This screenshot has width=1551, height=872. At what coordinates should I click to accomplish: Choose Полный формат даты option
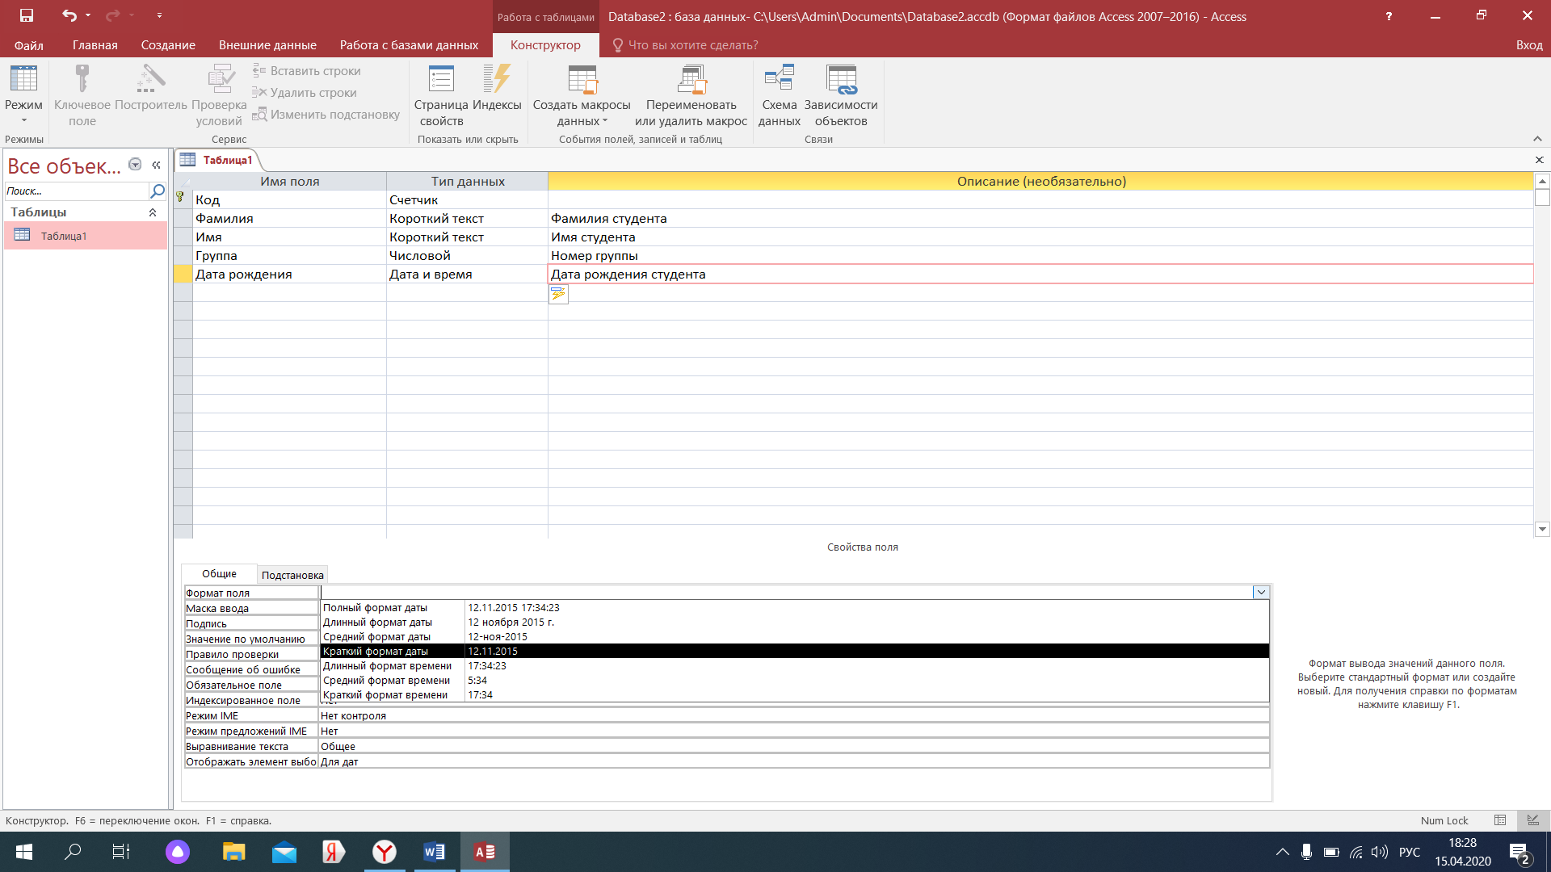[795, 608]
